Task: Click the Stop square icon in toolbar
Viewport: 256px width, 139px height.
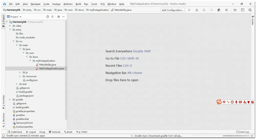Action: pos(227,10)
